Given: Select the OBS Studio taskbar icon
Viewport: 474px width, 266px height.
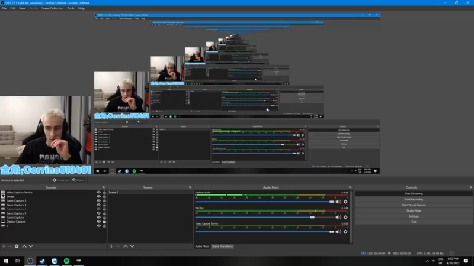Looking at the screenshot, I should point(30,261).
